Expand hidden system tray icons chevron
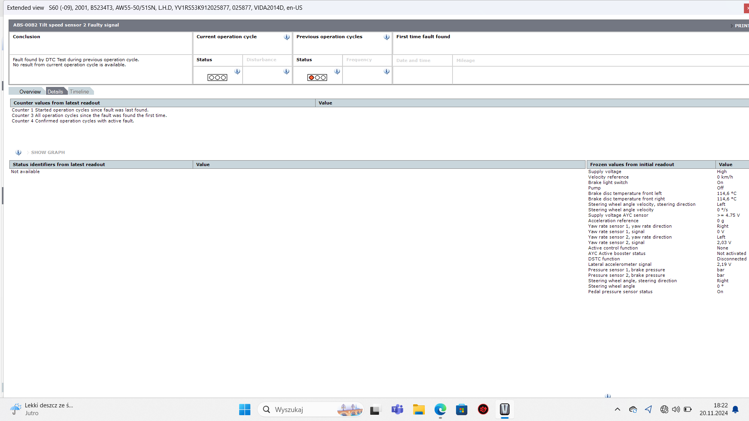 point(617,409)
